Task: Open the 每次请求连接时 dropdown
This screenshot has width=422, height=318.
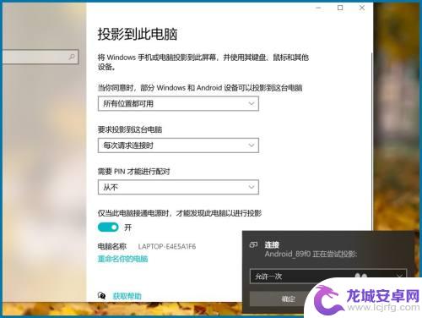Action: (x=178, y=145)
